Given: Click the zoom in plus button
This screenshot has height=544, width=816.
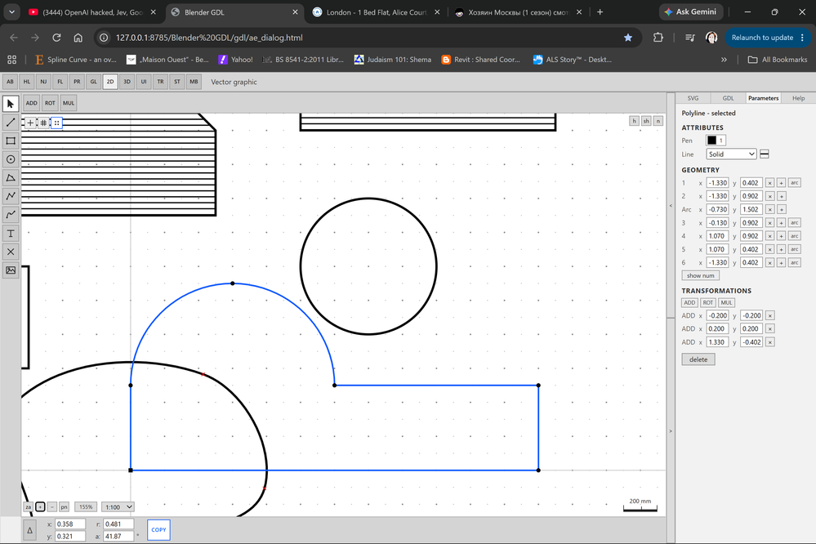Looking at the screenshot, I should point(40,507).
